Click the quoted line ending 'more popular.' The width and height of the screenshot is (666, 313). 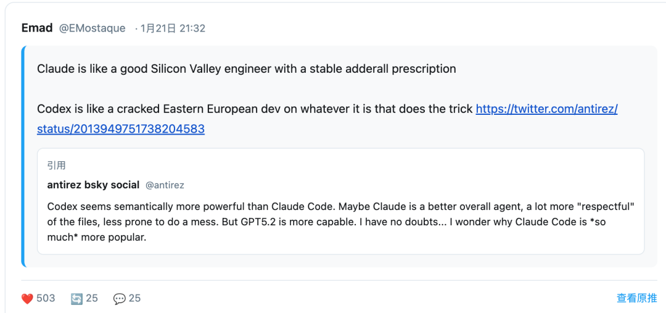(x=97, y=237)
